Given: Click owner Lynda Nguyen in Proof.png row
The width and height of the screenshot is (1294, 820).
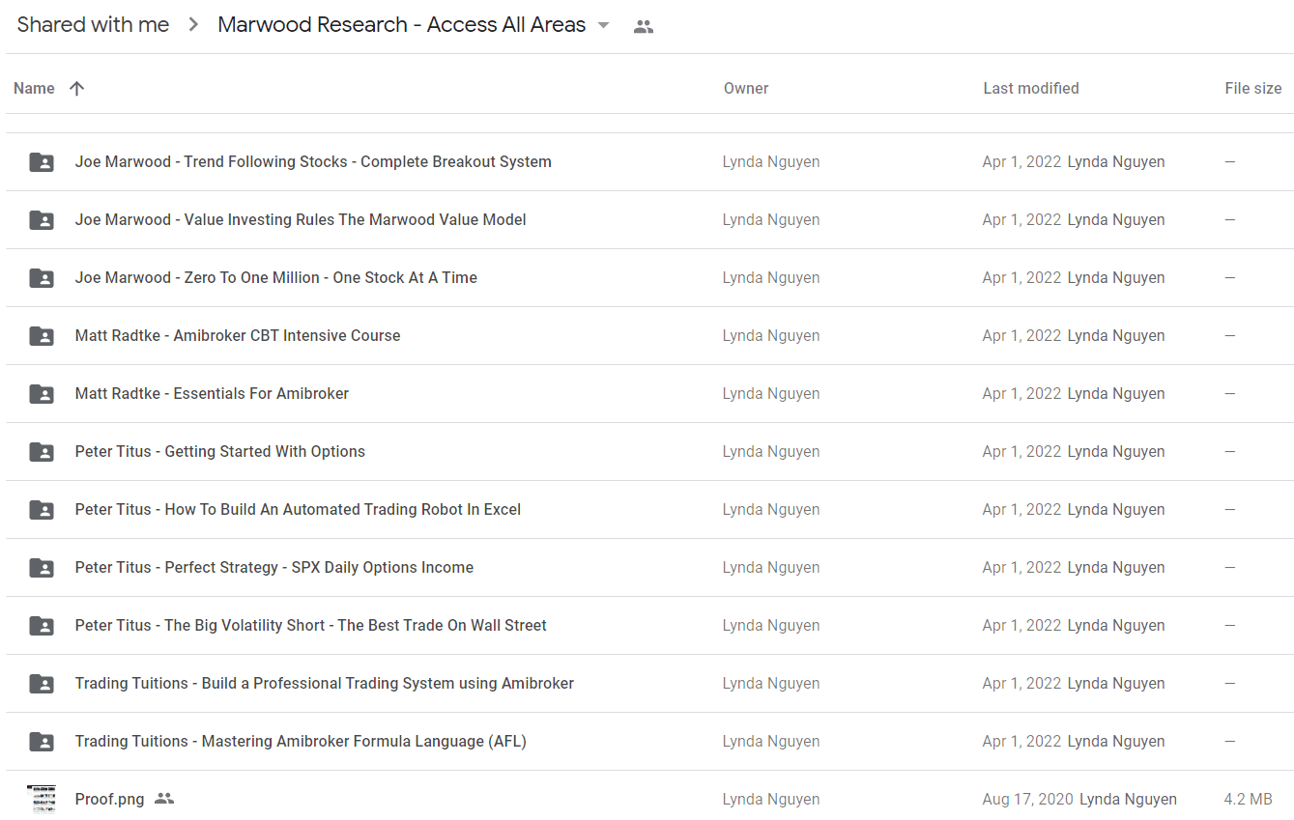Looking at the screenshot, I should [x=771, y=800].
